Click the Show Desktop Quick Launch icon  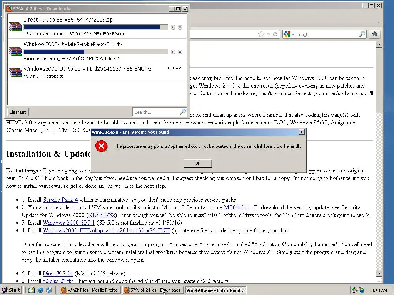[x=32, y=290]
